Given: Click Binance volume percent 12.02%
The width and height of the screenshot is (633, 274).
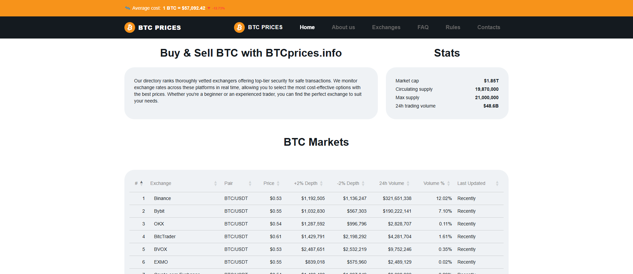Looking at the screenshot, I should (x=444, y=198).
